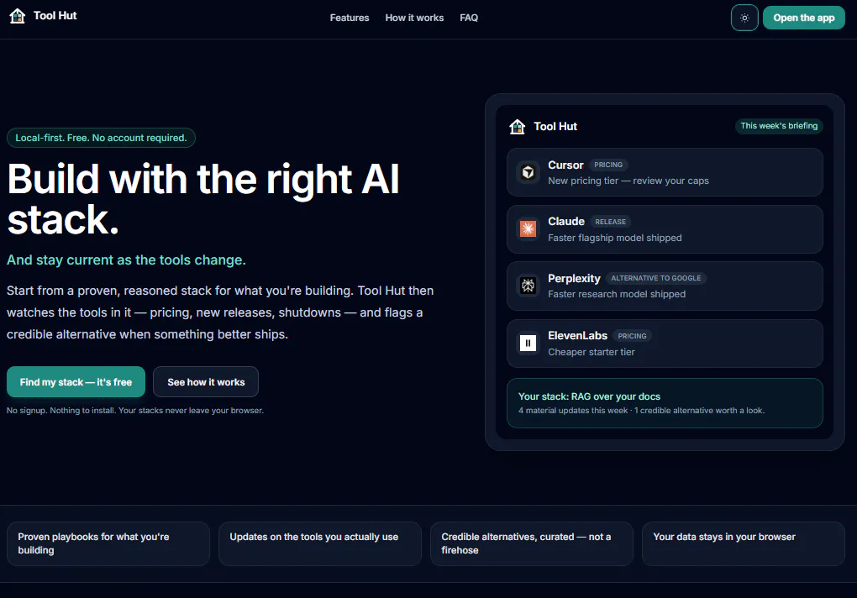Click the Tool Hut text in header
This screenshot has height=598, width=857.
55,16
